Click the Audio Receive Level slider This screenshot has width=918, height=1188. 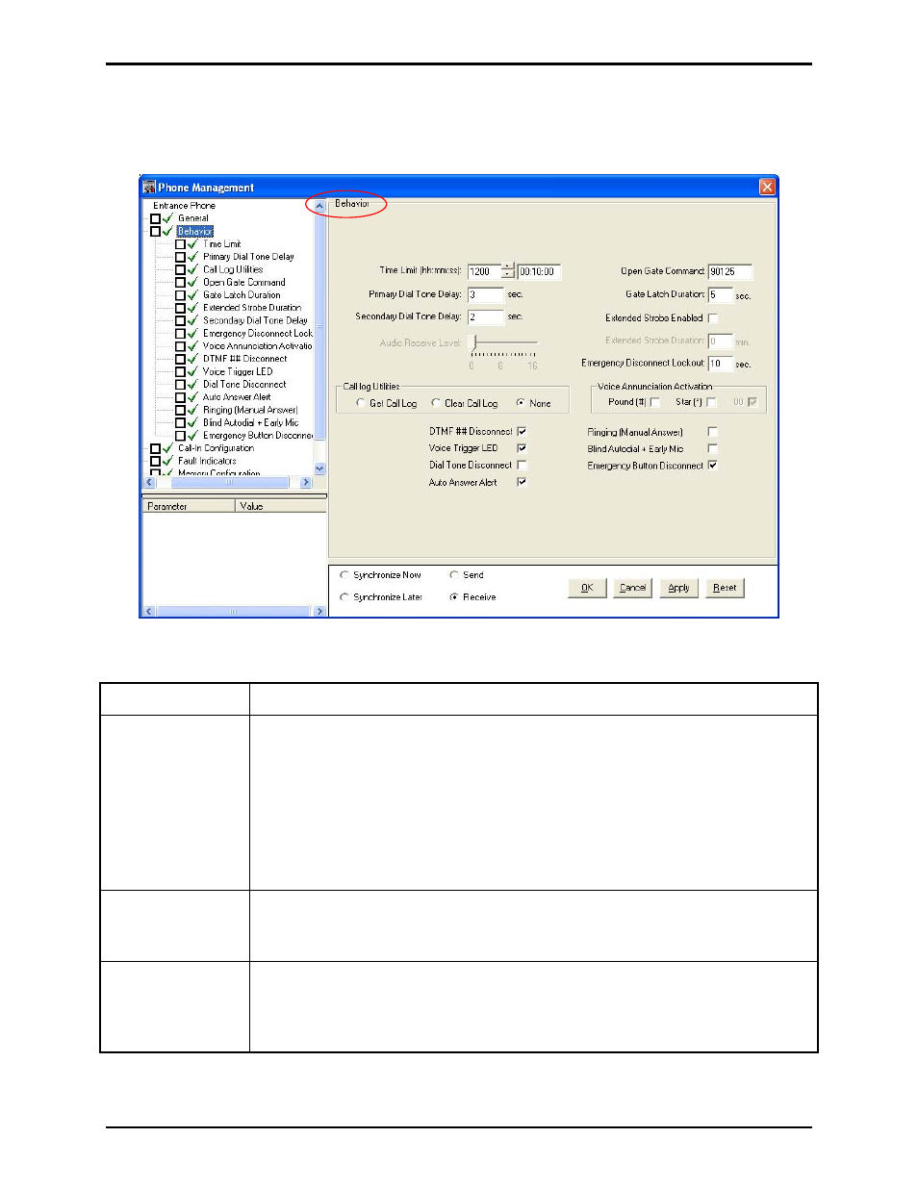503,343
